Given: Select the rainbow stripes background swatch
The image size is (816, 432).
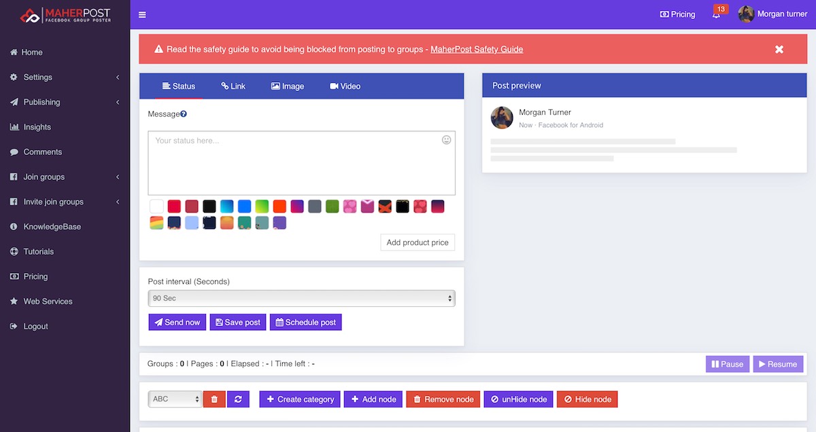Looking at the screenshot, I should click(156, 223).
